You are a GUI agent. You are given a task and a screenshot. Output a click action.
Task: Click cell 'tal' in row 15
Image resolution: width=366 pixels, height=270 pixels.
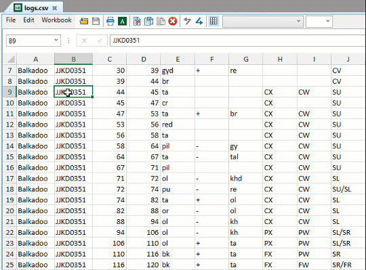tap(246, 157)
